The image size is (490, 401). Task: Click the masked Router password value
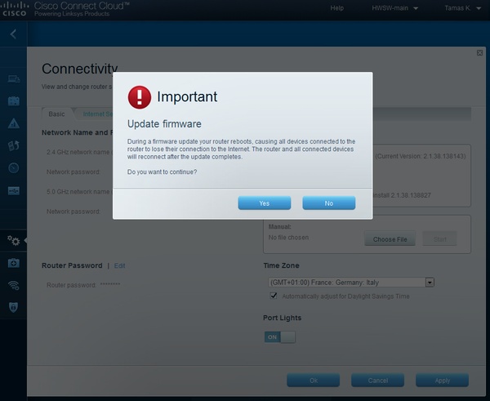pos(110,284)
